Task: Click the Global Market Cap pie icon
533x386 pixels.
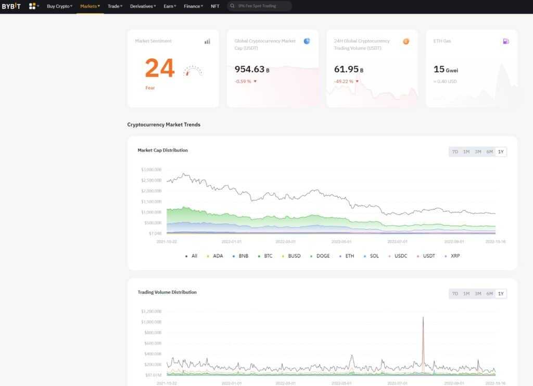Action: tap(307, 41)
